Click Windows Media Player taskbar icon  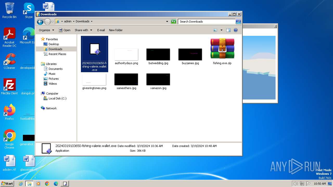coord(38,183)
